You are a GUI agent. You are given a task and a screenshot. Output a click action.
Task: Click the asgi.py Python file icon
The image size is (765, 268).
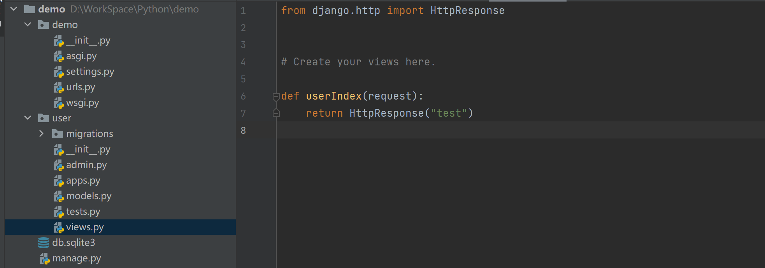click(58, 56)
